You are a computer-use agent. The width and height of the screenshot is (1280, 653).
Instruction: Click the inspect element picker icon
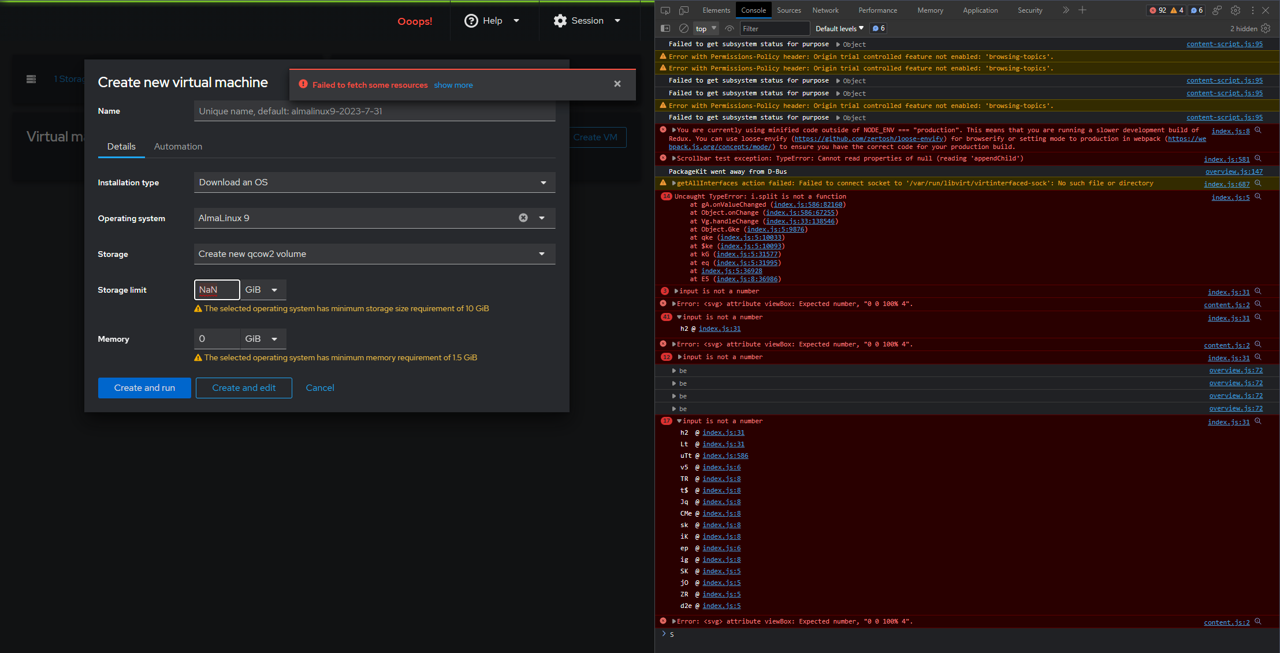click(x=665, y=10)
